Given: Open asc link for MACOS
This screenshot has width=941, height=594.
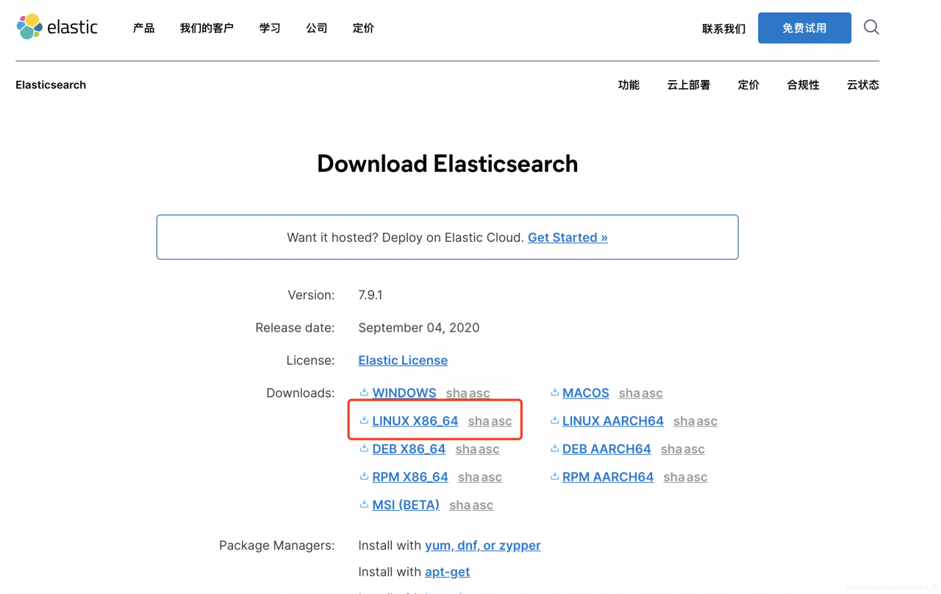Looking at the screenshot, I should pos(652,393).
